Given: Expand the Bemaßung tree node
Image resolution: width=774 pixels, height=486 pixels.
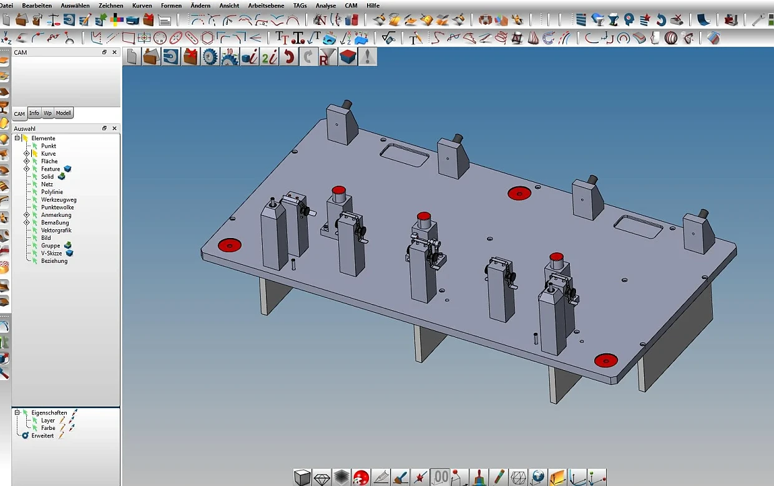Looking at the screenshot, I should click(x=26, y=222).
